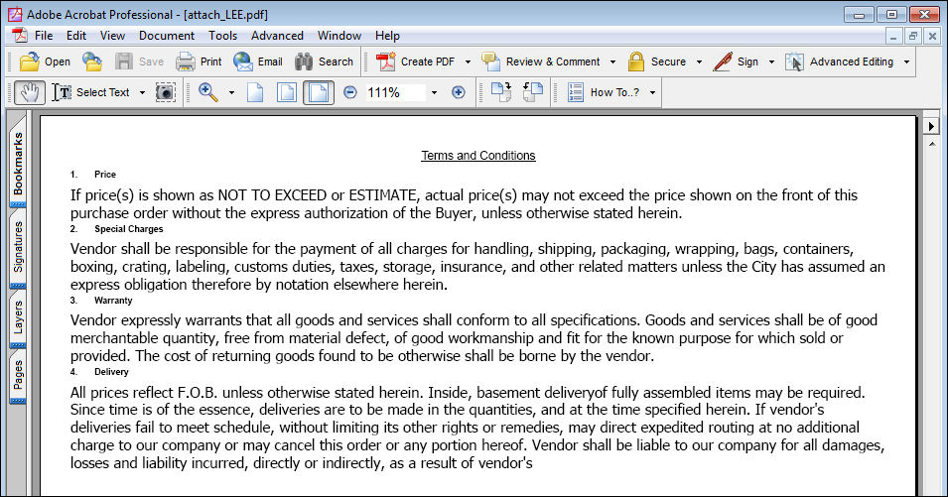Image resolution: width=948 pixels, height=497 pixels.
Task: Open the Bookmarks side tab
Action: click(x=18, y=162)
